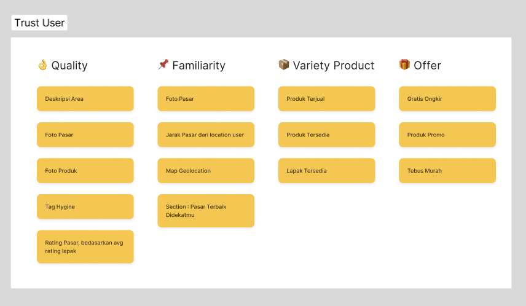Select the Offer column heading
Image resolution: width=526 pixels, height=306 pixels.
pos(428,65)
